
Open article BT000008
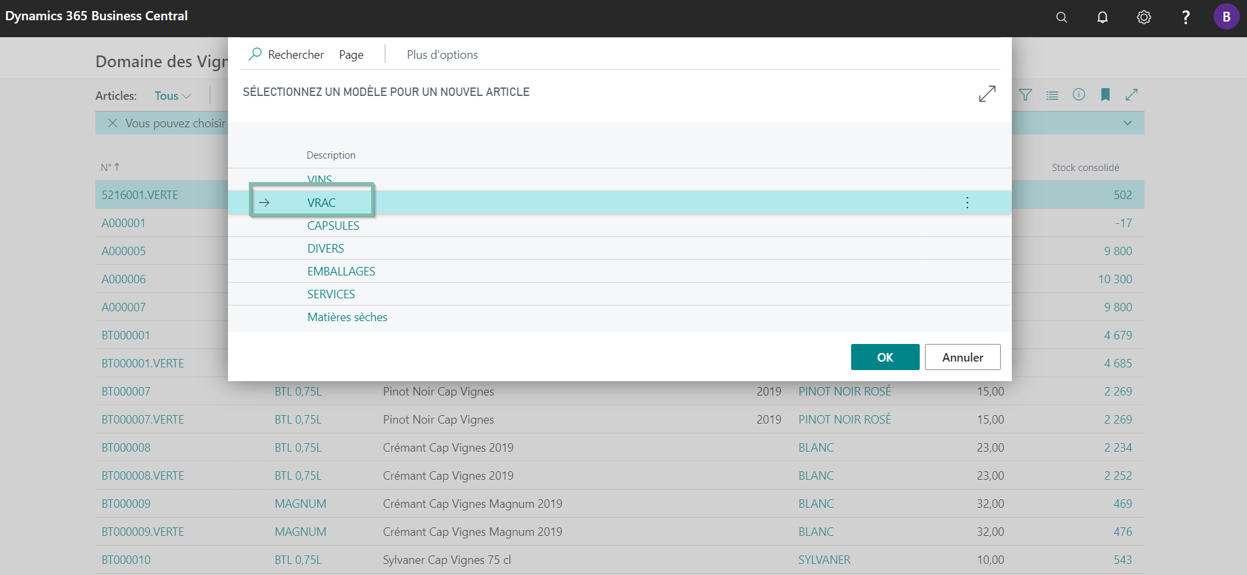click(x=125, y=448)
